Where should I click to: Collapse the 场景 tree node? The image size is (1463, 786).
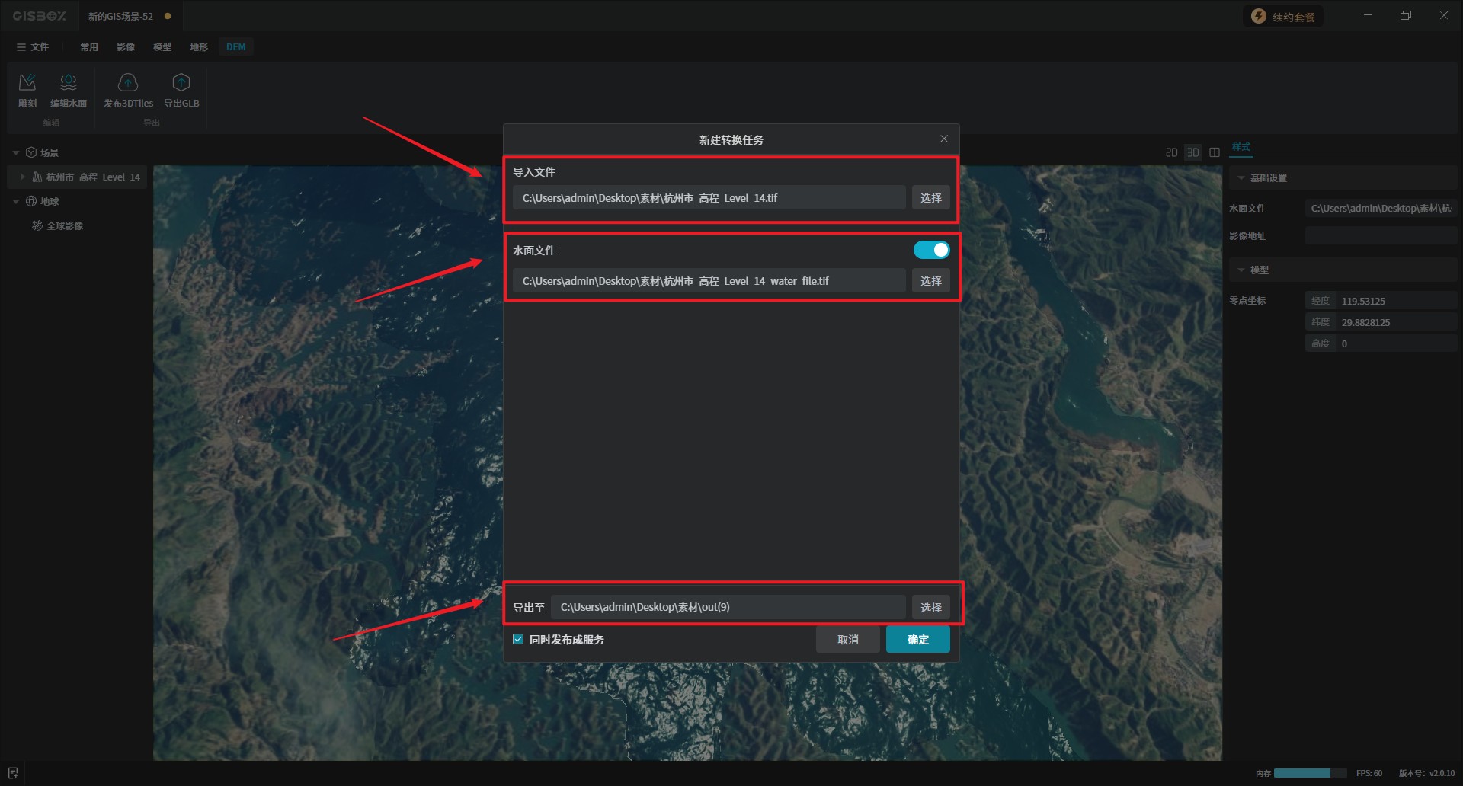16,153
